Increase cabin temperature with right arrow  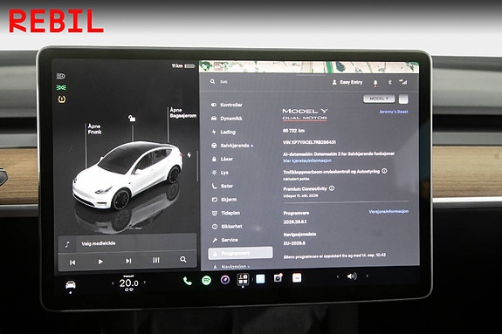pos(145,283)
